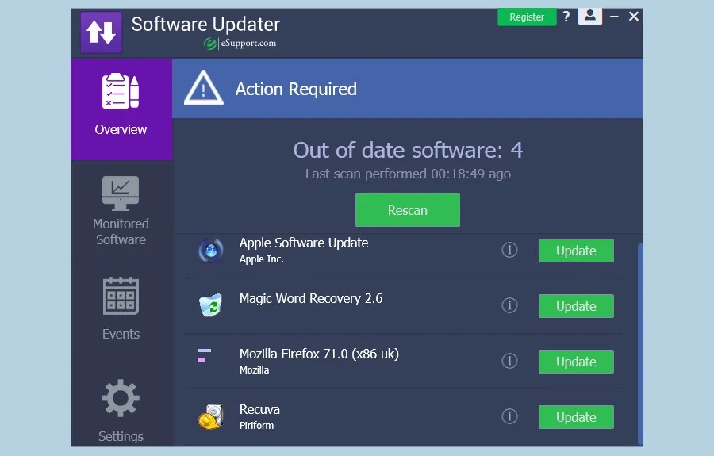The width and height of the screenshot is (714, 456).
Task: Click the Action Required warning triangle
Action: click(x=204, y=88)
